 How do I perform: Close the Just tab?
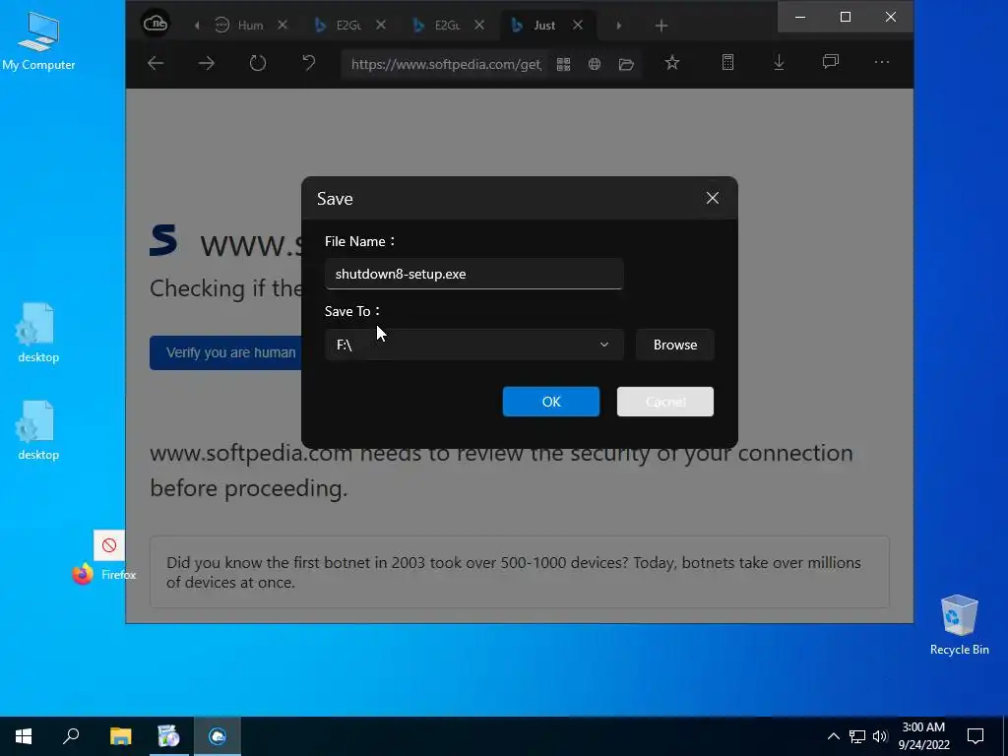pos(578,25)
